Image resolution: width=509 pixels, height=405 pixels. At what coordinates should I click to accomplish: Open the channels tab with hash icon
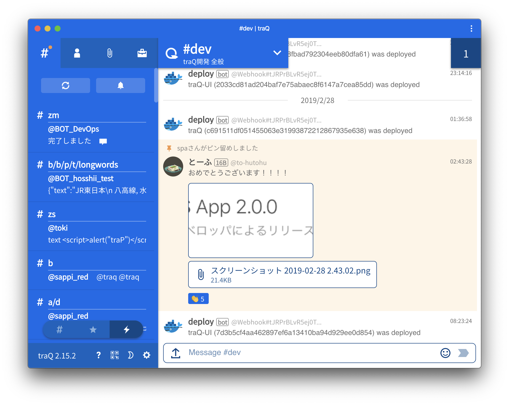(x=45, y=53)
